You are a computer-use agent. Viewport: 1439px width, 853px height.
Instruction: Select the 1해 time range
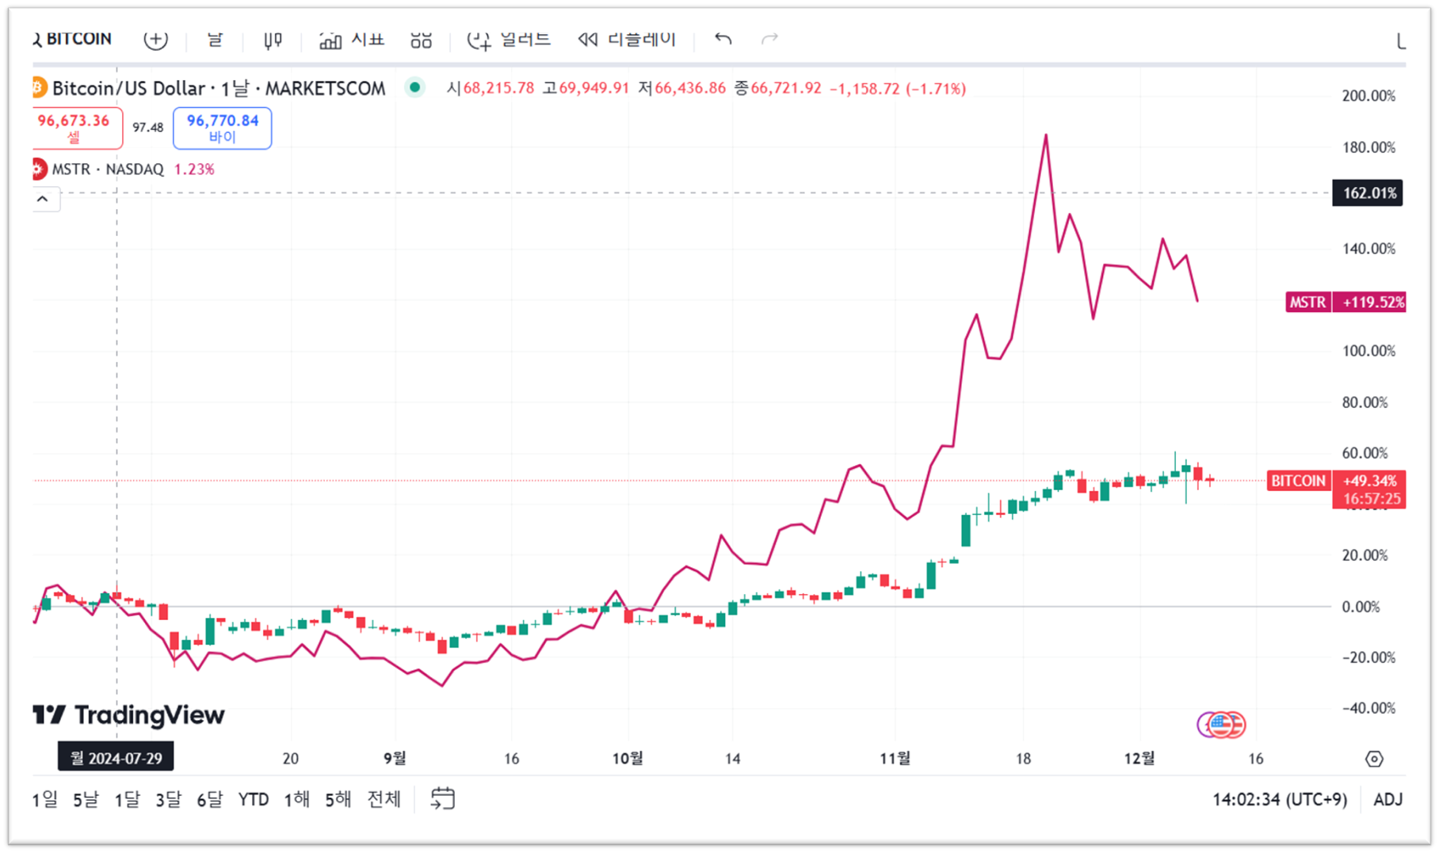pyautogui.click(x=296, y=800)
